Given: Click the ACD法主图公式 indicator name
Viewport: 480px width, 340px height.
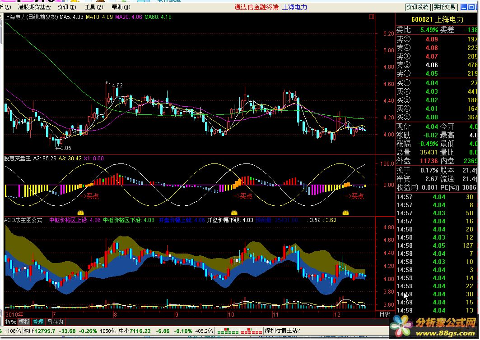Looking at the screenshot, I should pyautogui.click(x=23, y=220).
